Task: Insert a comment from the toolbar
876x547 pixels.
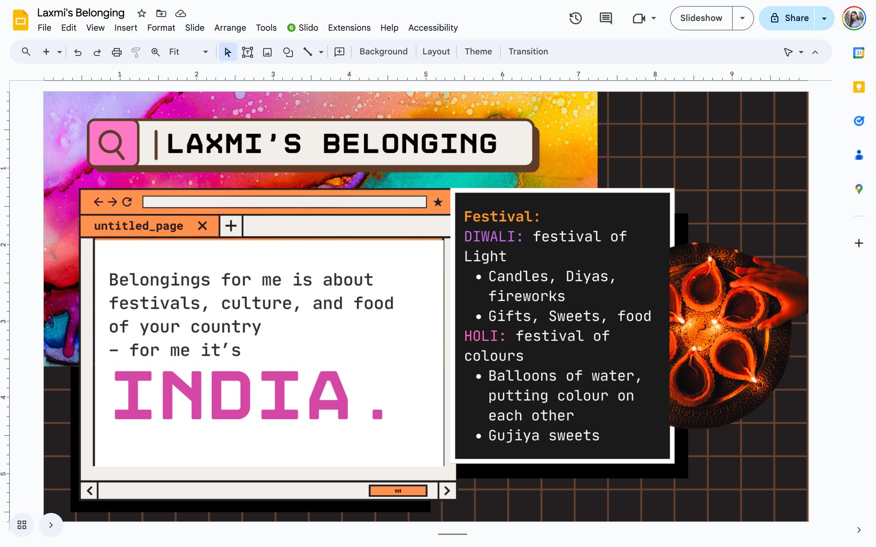Action: [x=339, y=52]
